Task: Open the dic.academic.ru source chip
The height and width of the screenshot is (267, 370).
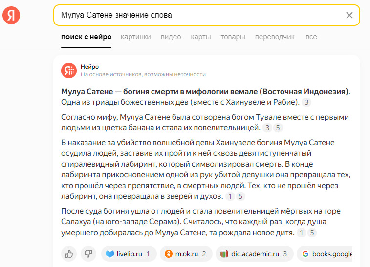Action: coord(255,254)
